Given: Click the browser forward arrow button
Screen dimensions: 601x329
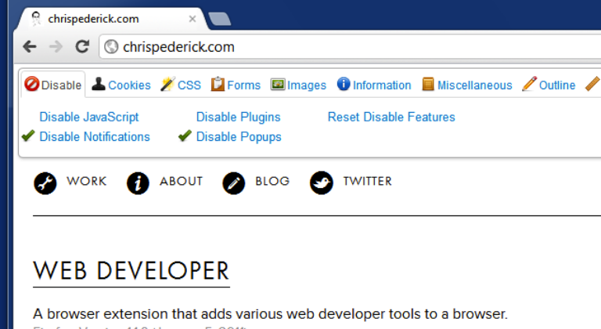Looking at the screenshot, I should (x=56, y=47).
